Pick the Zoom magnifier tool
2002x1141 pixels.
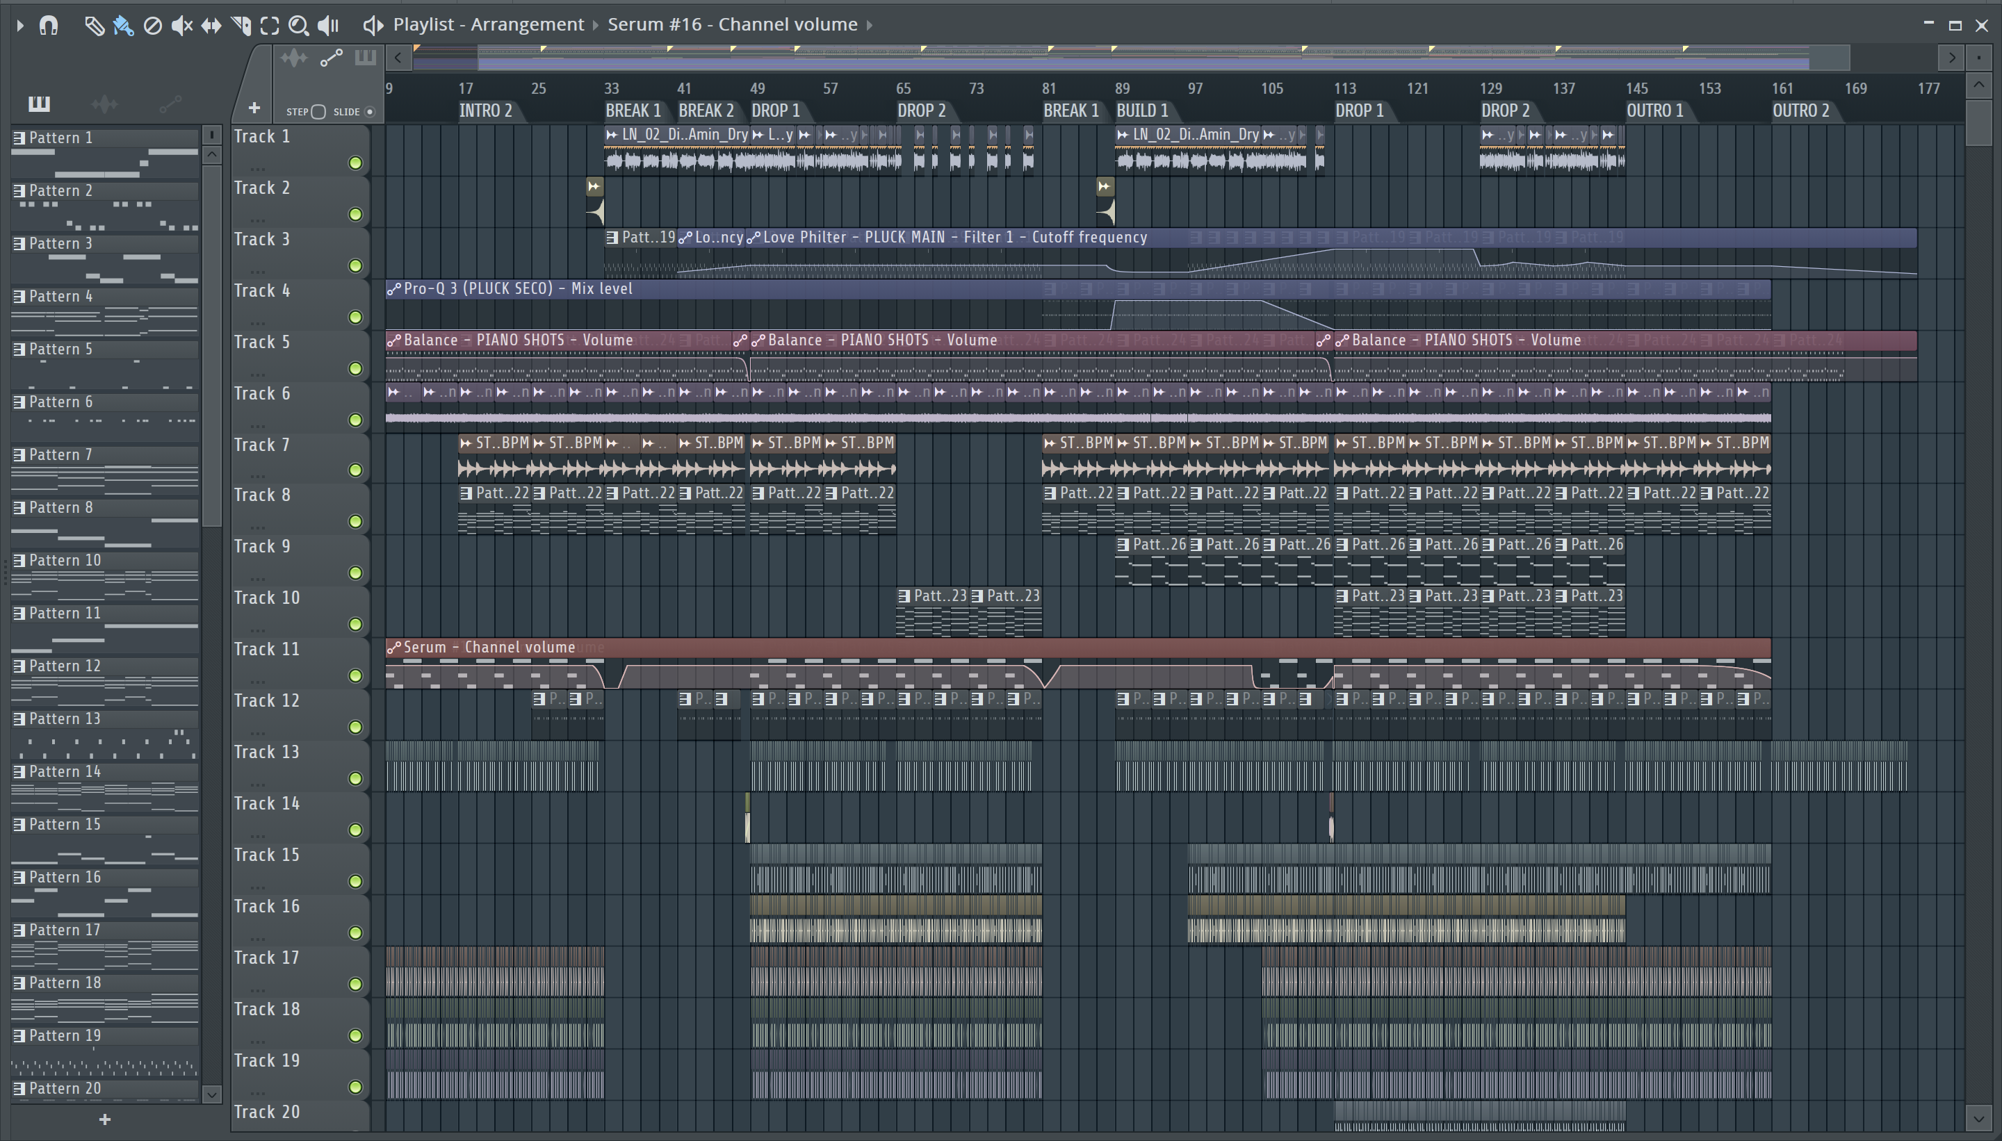[299, 26]
